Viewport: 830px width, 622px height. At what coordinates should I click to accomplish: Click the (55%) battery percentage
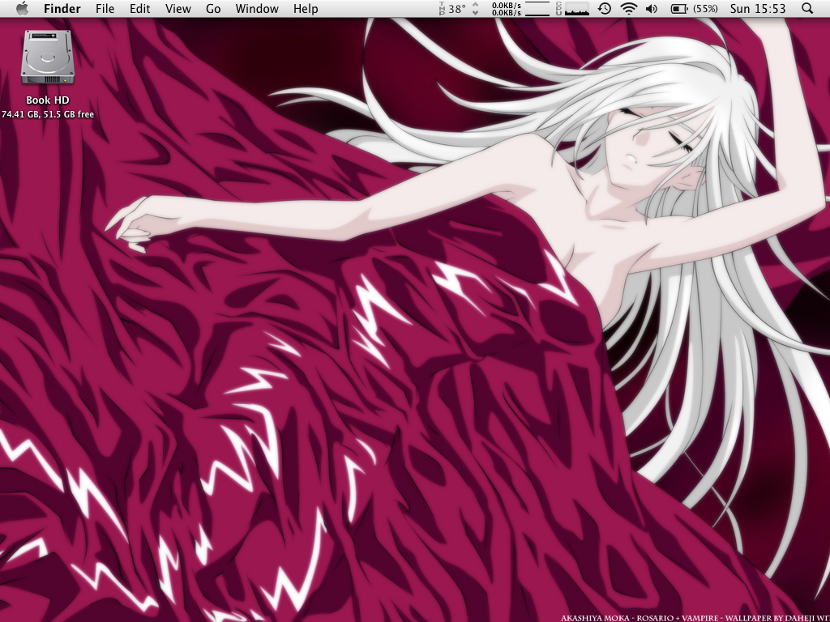705,8
